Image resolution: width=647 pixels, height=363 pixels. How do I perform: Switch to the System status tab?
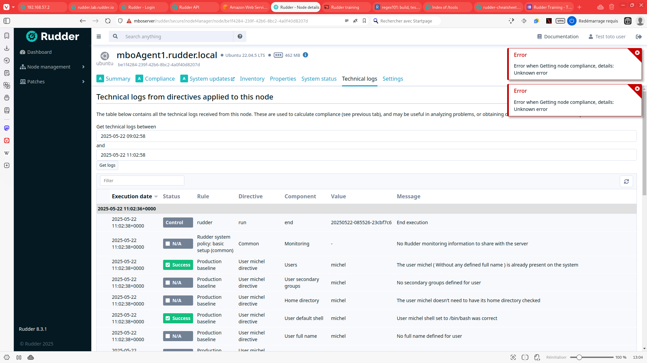click(319, 79)
